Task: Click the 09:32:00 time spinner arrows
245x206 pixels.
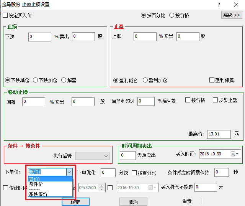Action: [101, 188]
